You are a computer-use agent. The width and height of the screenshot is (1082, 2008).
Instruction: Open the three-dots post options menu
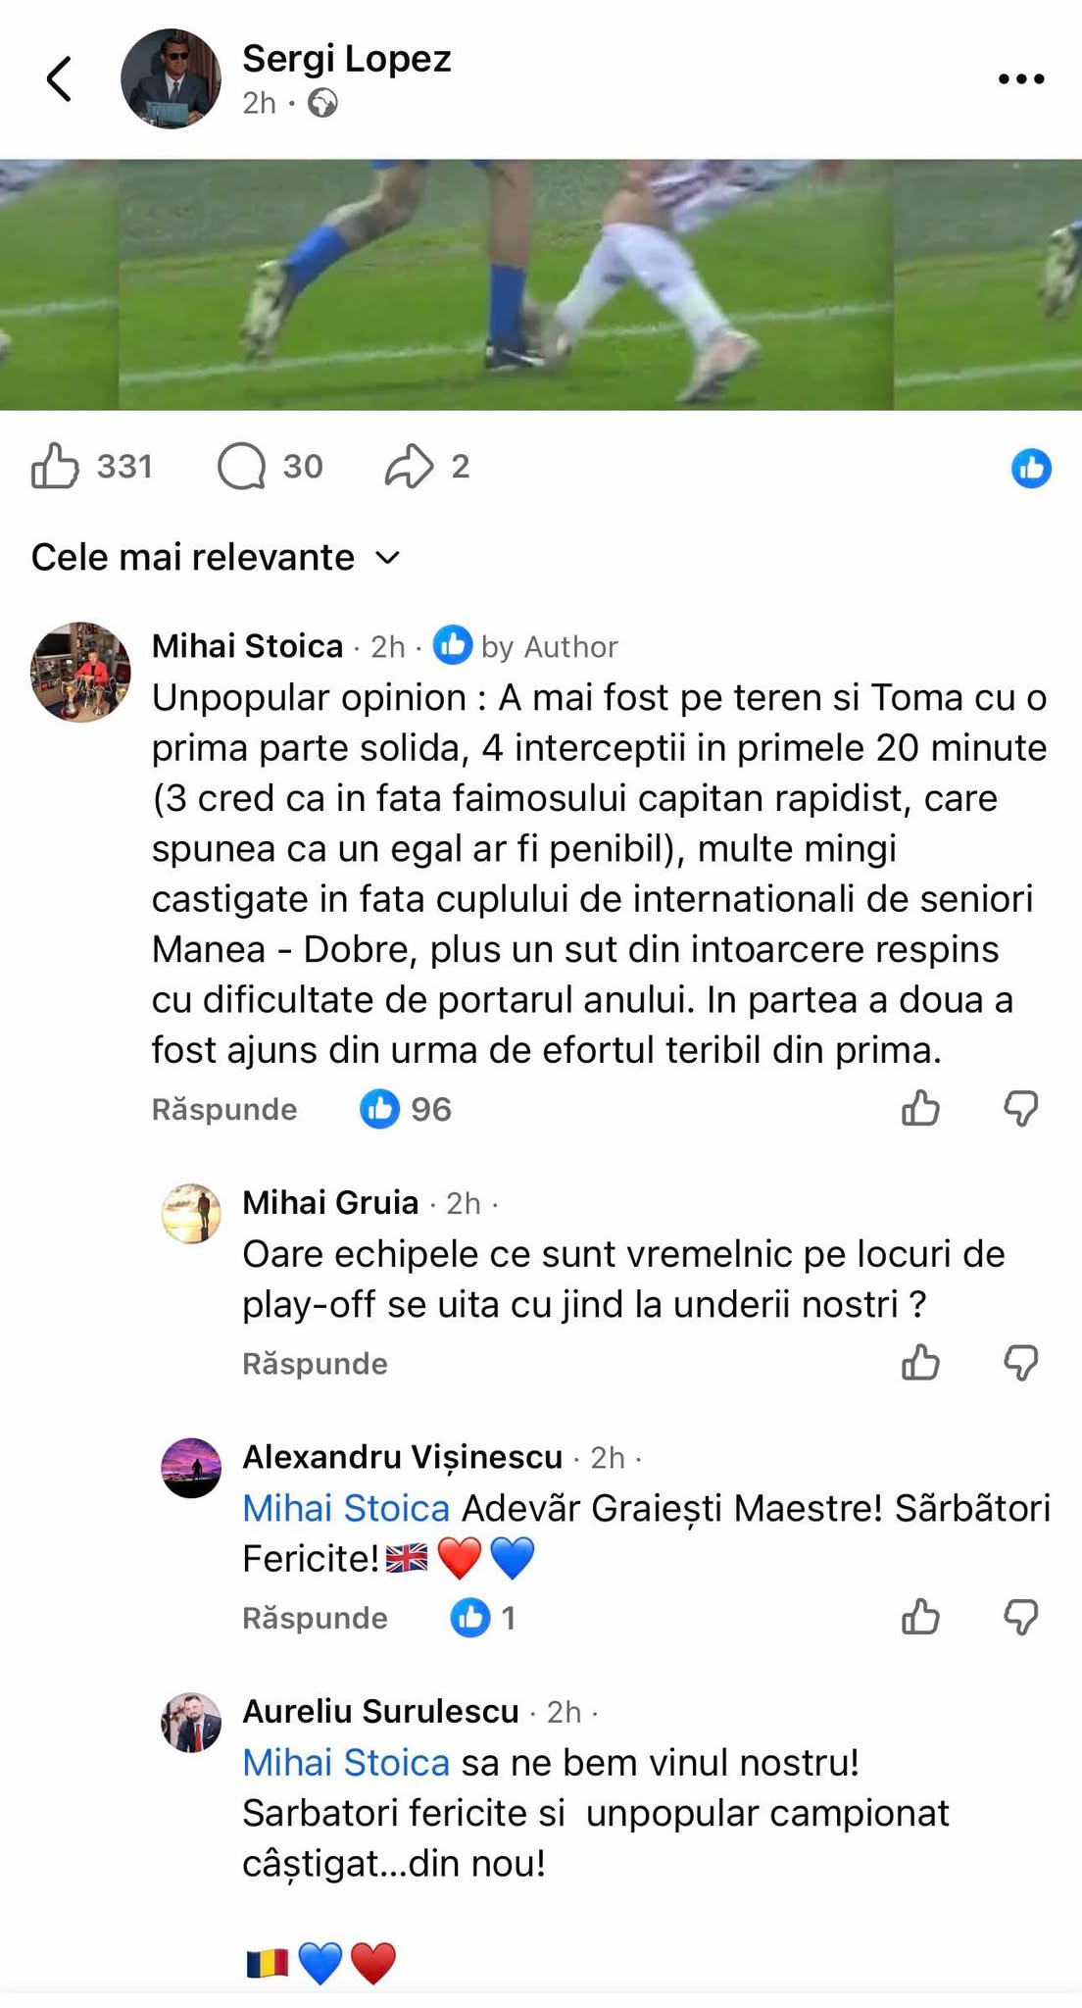(x=1020, y=78)
